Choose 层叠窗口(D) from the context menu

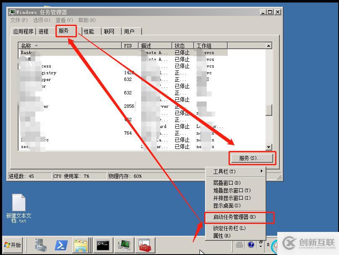coord(235,183)
